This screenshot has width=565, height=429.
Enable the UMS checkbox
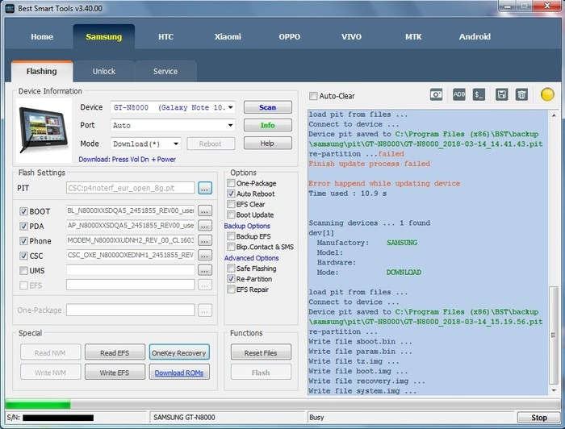23,271
